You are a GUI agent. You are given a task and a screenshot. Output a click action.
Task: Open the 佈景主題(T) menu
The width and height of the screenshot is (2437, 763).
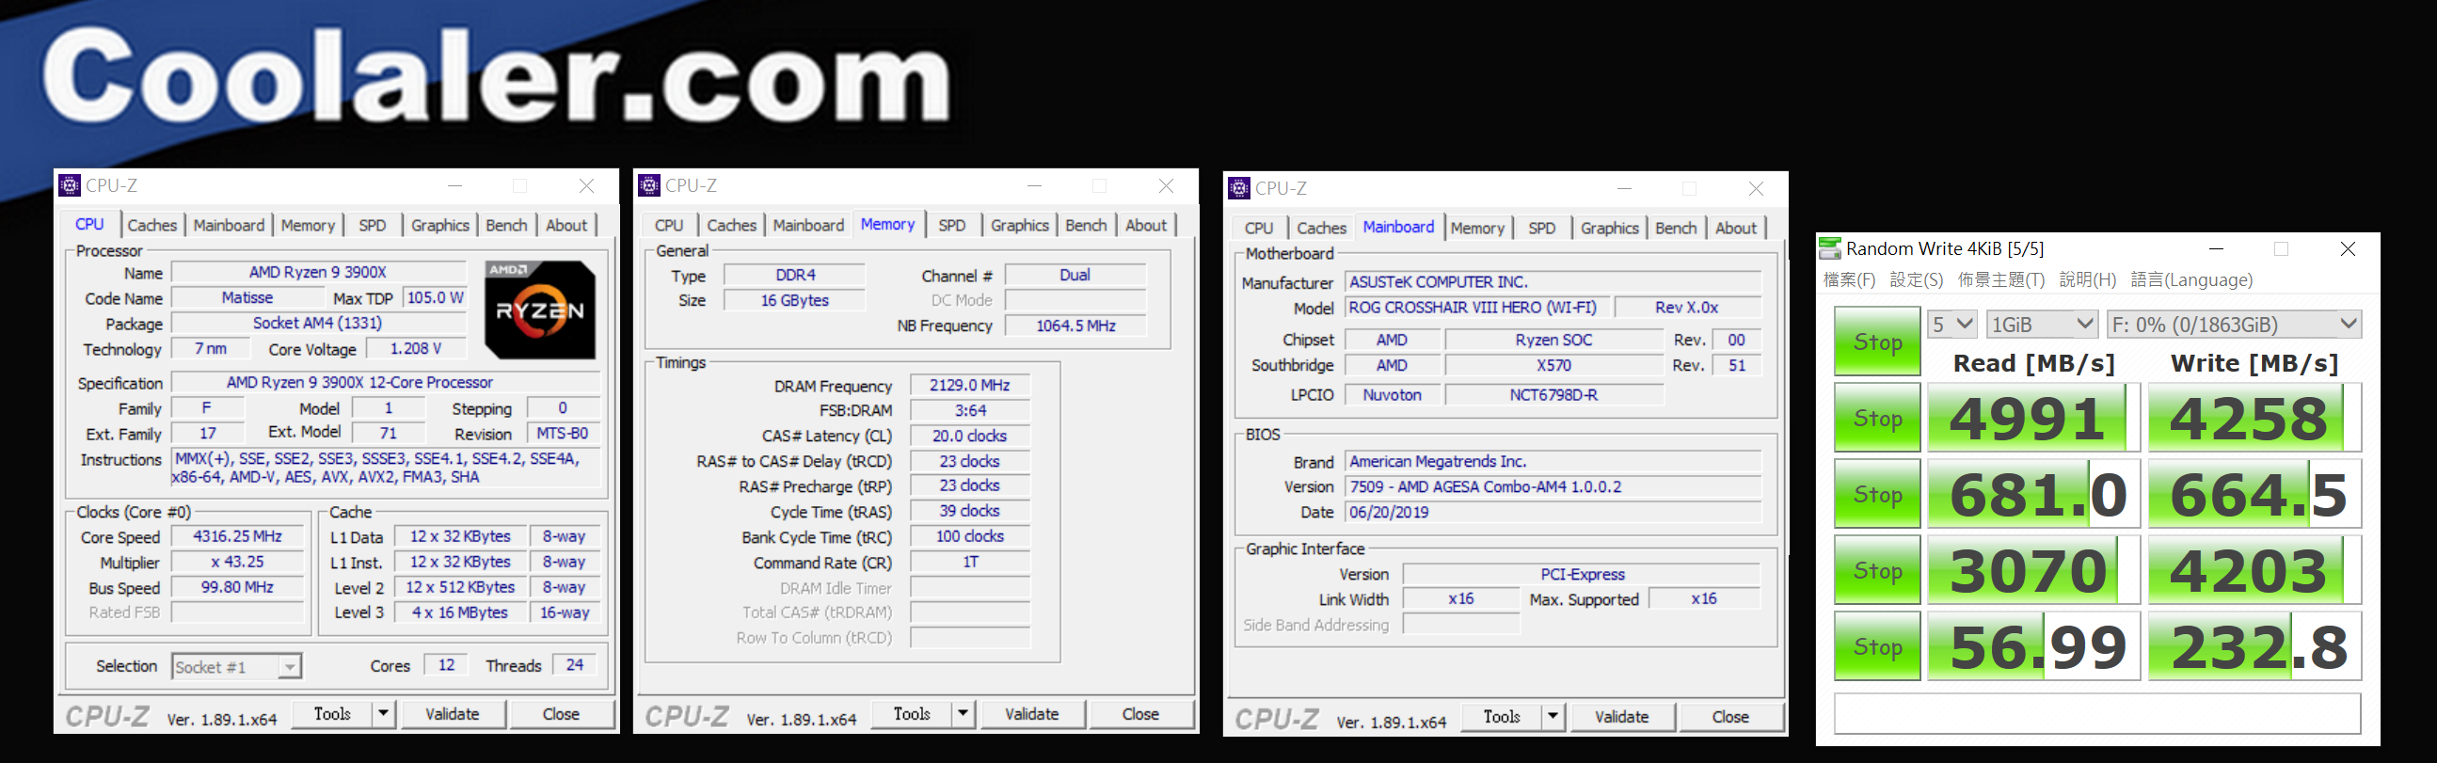tap(2000, 279)
